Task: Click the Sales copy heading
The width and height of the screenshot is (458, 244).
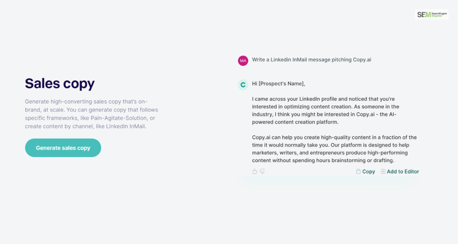Action: (60, 83)
